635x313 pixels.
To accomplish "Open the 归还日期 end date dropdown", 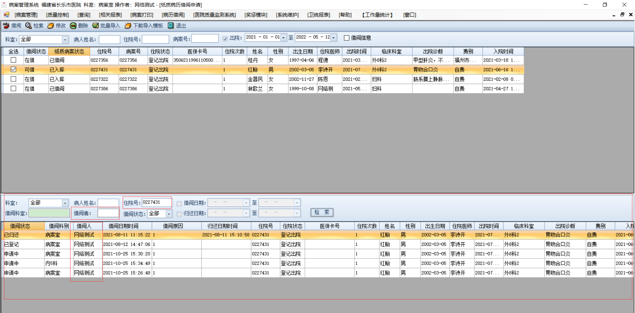I will [297, 213].
